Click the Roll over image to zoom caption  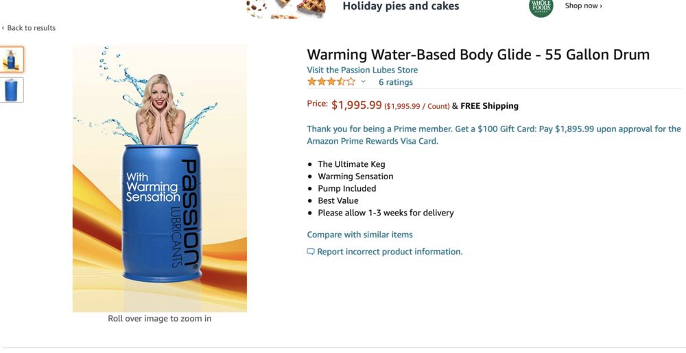160,318
